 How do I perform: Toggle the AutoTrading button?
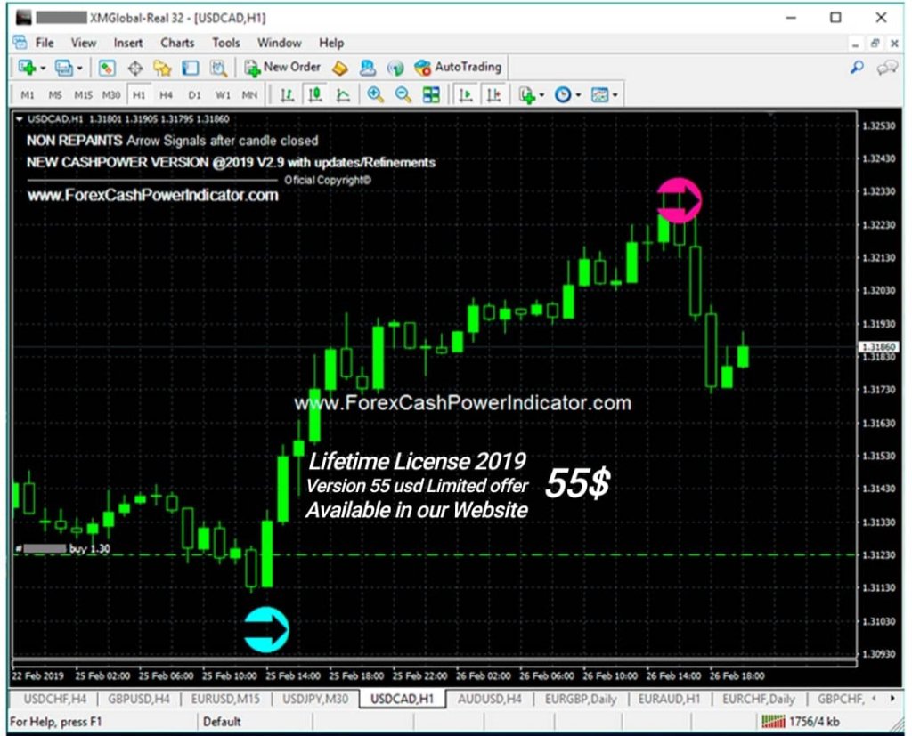(458, 68)
